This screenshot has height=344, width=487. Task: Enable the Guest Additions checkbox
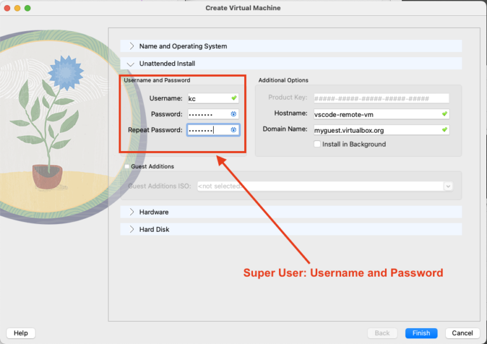(127, 167)
